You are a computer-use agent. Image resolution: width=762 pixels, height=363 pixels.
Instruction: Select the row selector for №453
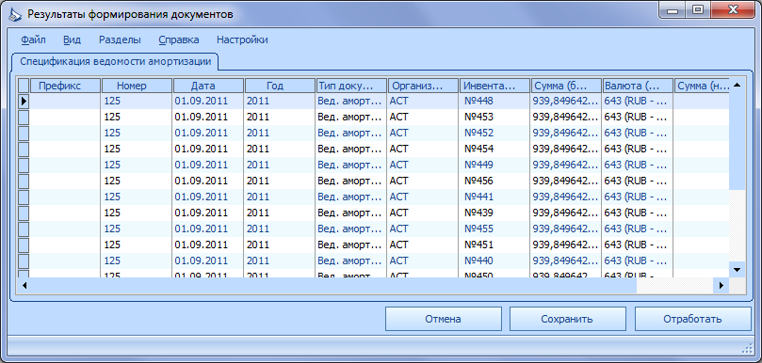point(24,117)
